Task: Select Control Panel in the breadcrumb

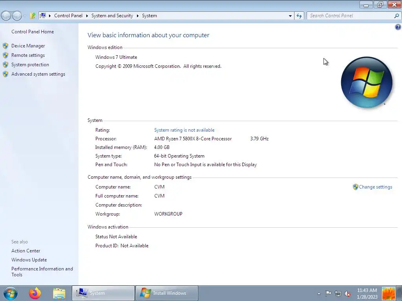Action: pos(68,16)
